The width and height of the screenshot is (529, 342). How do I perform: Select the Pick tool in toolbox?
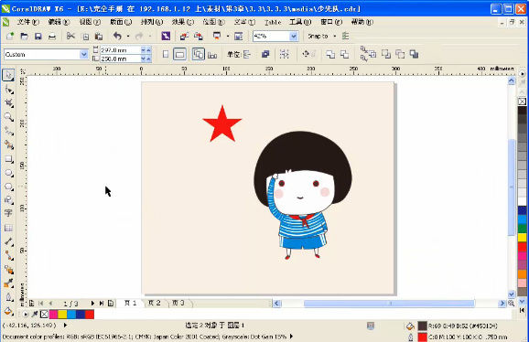(x=8, y=75)
